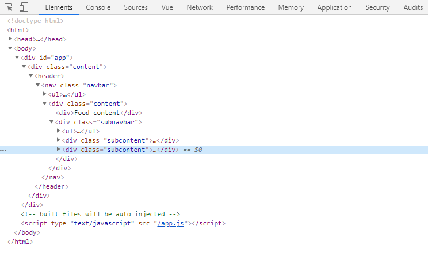The width and height of the screenshot is (428, 264).
Task: Open the Memory tab
Action: click(291, 7)
